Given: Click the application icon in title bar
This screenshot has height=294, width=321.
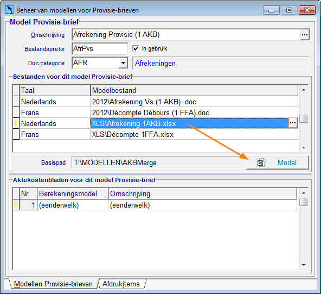Looking at the screenshot, I should [x=10, y=10].
